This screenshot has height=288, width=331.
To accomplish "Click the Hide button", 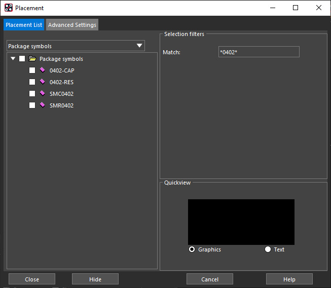I will click(x=95, y=279).
